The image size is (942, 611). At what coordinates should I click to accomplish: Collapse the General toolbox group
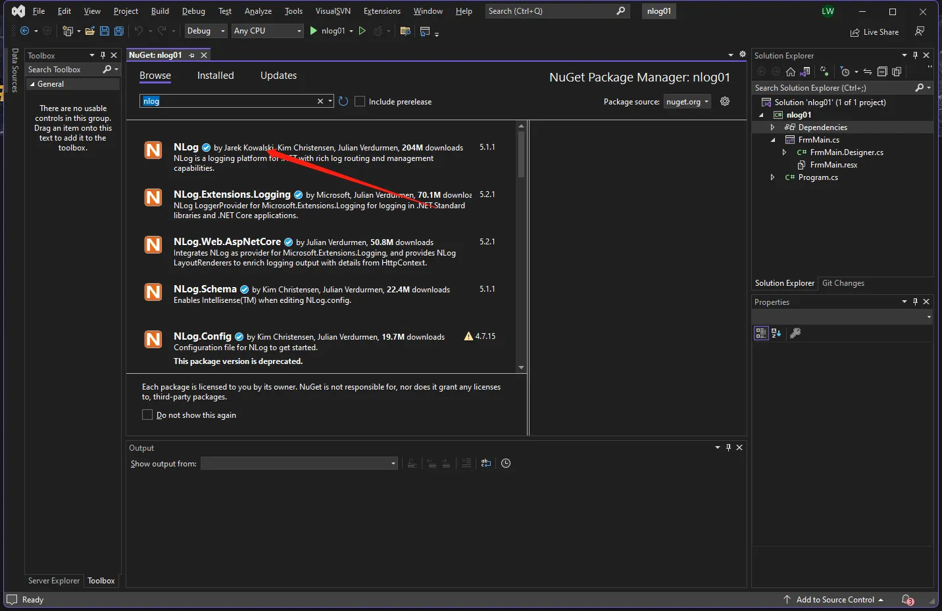[x=32, y=84]
